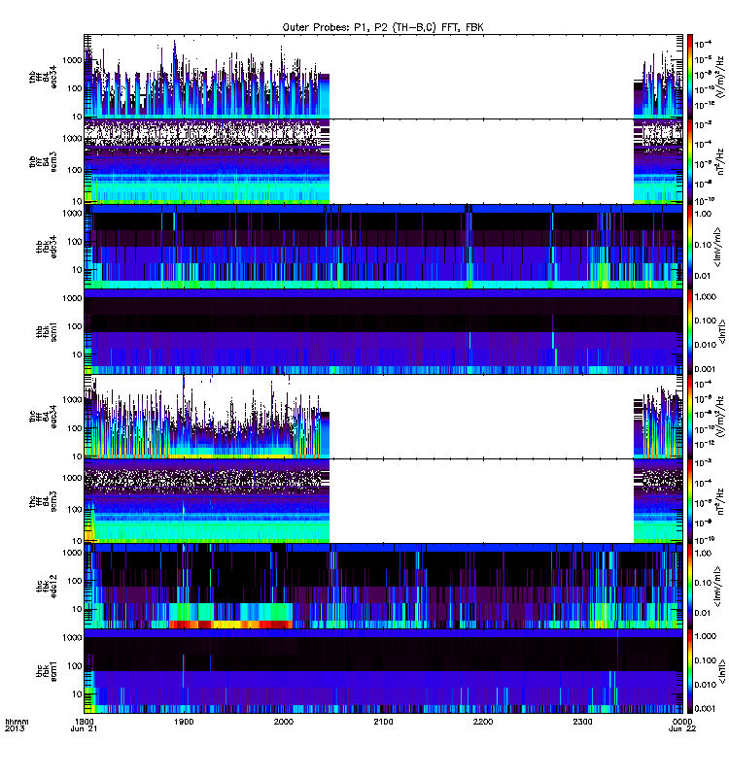Image resolution: width=729 pixels, height=777 pixels.
Task: Click the 1800 time axis label
Action: coord(84,722)
